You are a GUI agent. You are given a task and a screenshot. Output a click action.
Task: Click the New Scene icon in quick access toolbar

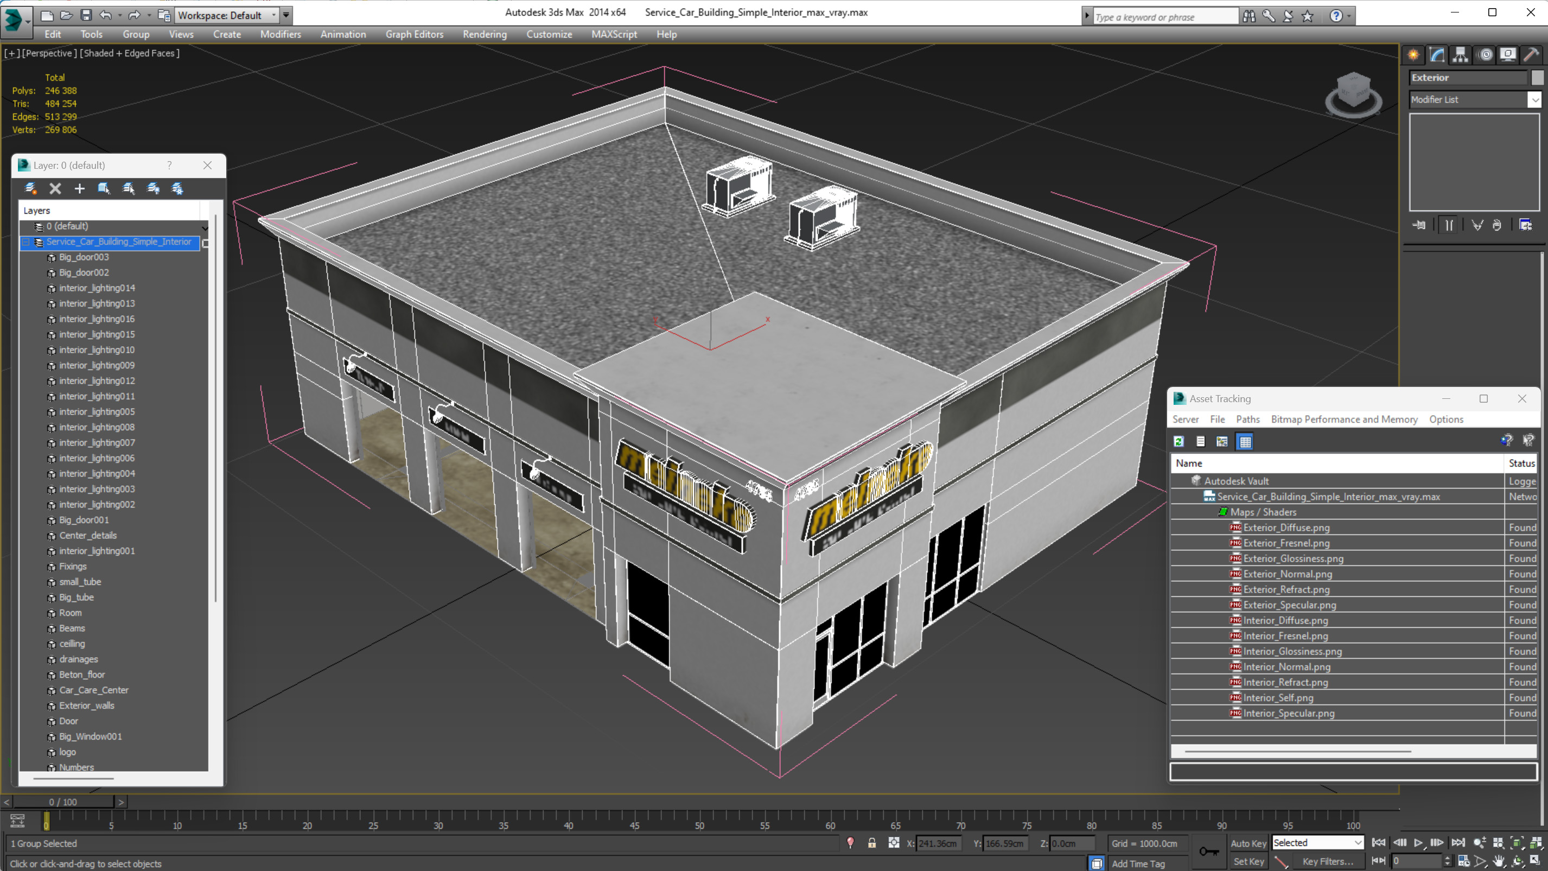pos(46,15)
